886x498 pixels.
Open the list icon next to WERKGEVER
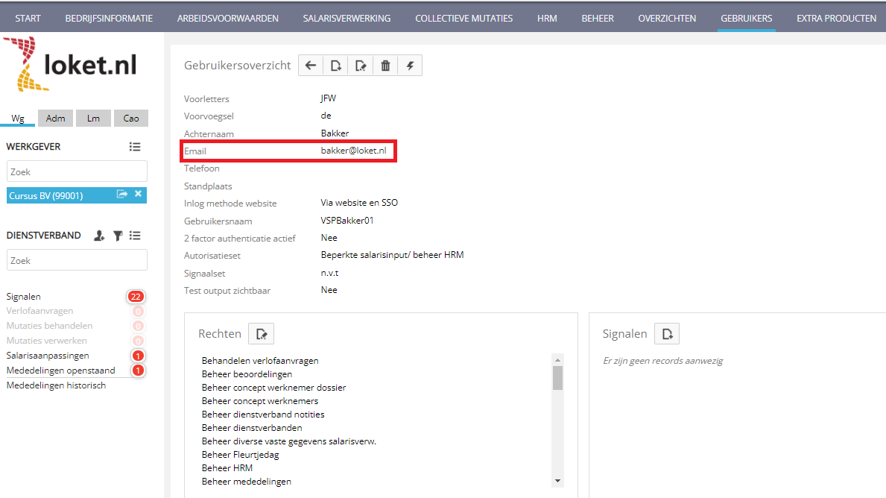(135, 146)
